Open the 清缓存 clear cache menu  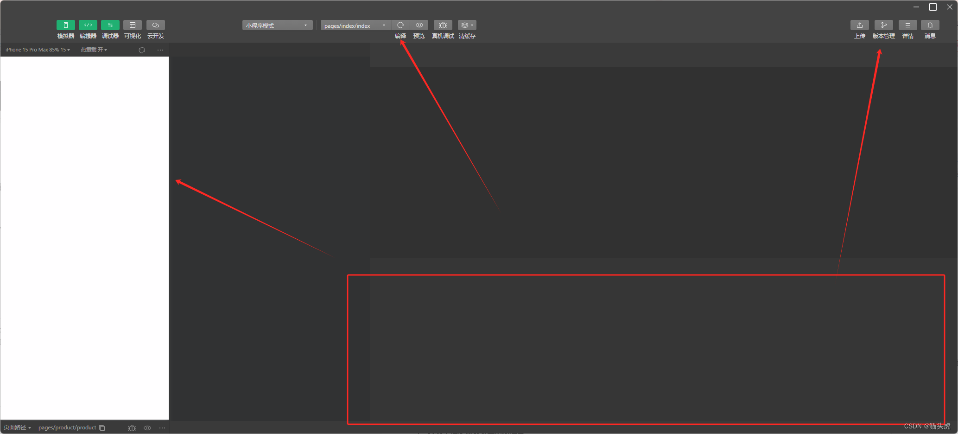pyautogui.click(x=467, y=25)
